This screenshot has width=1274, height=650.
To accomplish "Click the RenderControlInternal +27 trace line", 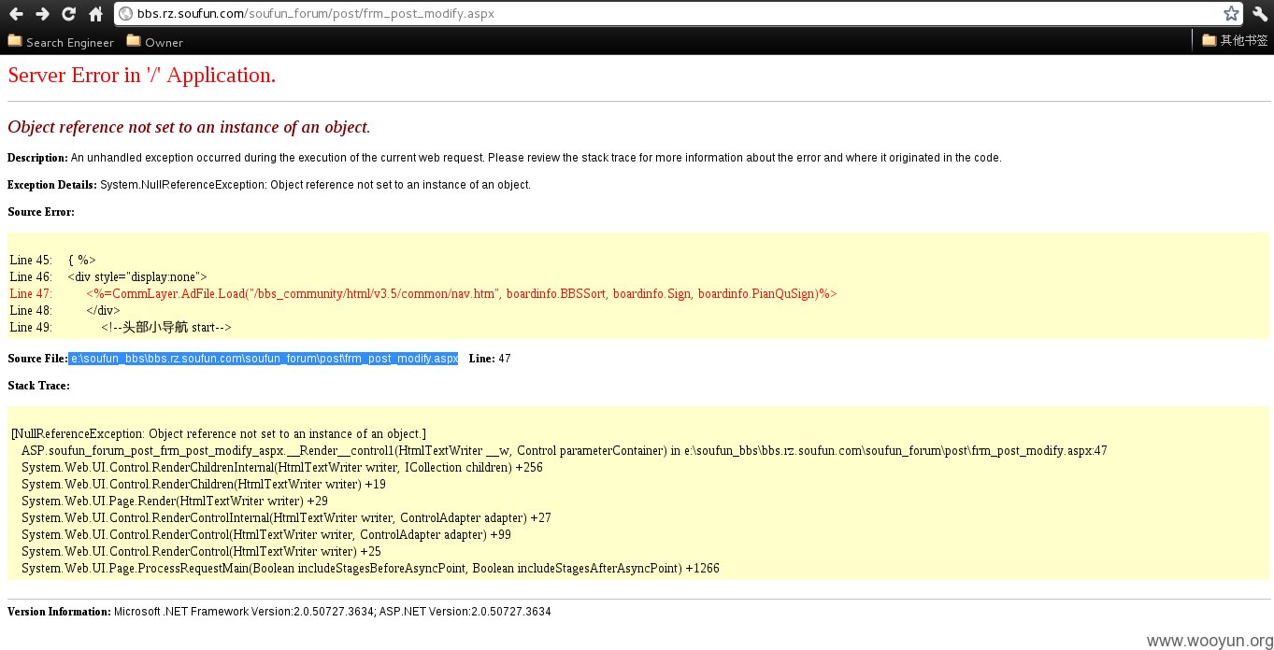I will [x=286, y=518].
